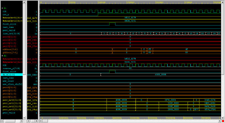Select red NshearInv12 signal in G2
This screenshot has height=123, width=225.
pos(13,62)
